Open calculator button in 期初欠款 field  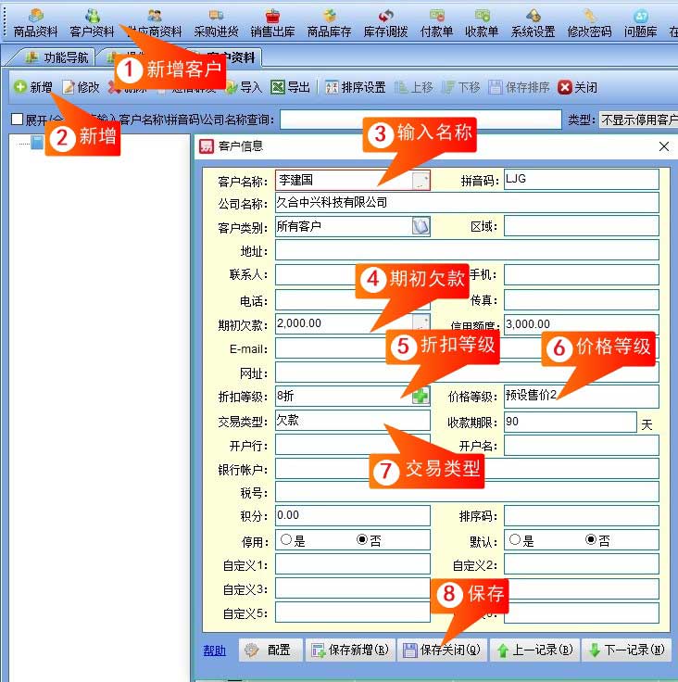(421, 323)
